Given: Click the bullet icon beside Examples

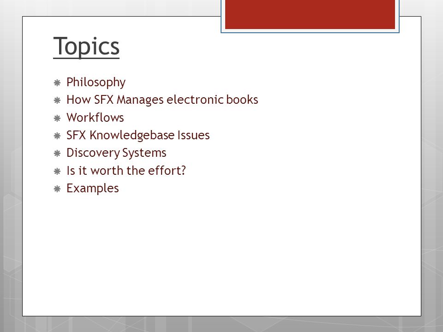Looking at the screenshot, I should click(x=57, y=189).
